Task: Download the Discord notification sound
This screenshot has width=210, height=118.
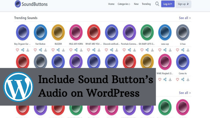Action: pyautogui.click(x=117, y=50)
